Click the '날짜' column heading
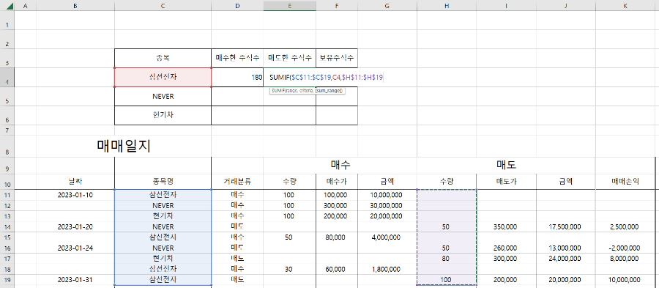The image size is (659, 288). coord(75,181)
